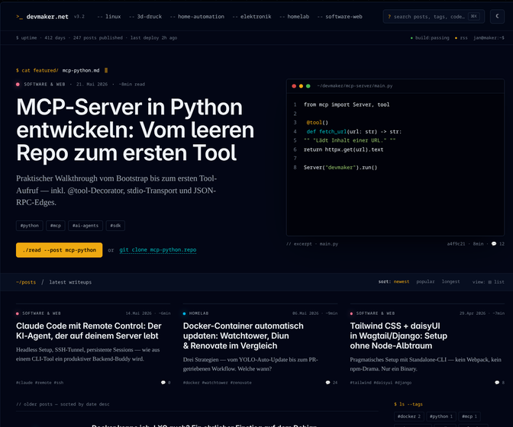The width and height of the screenshot is (513, 427).
Task: Sort posts by newest
Action: 401,281
